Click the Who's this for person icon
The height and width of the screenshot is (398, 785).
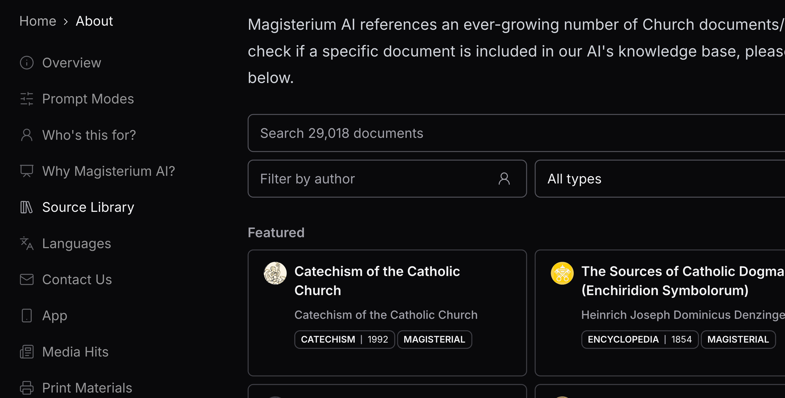point(27,135)
